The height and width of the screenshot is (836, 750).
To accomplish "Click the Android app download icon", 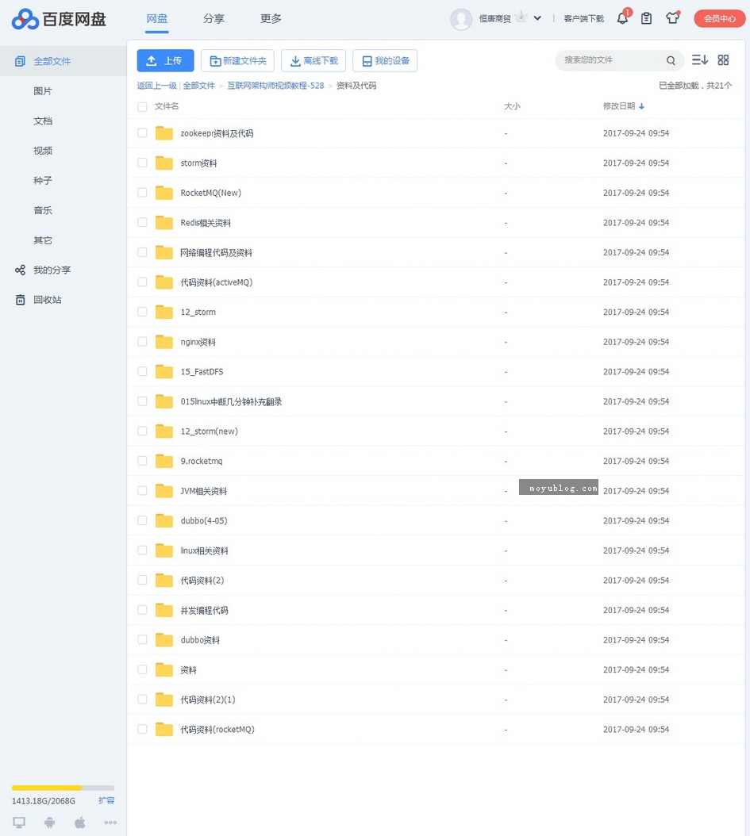I will tap(49, 823).
